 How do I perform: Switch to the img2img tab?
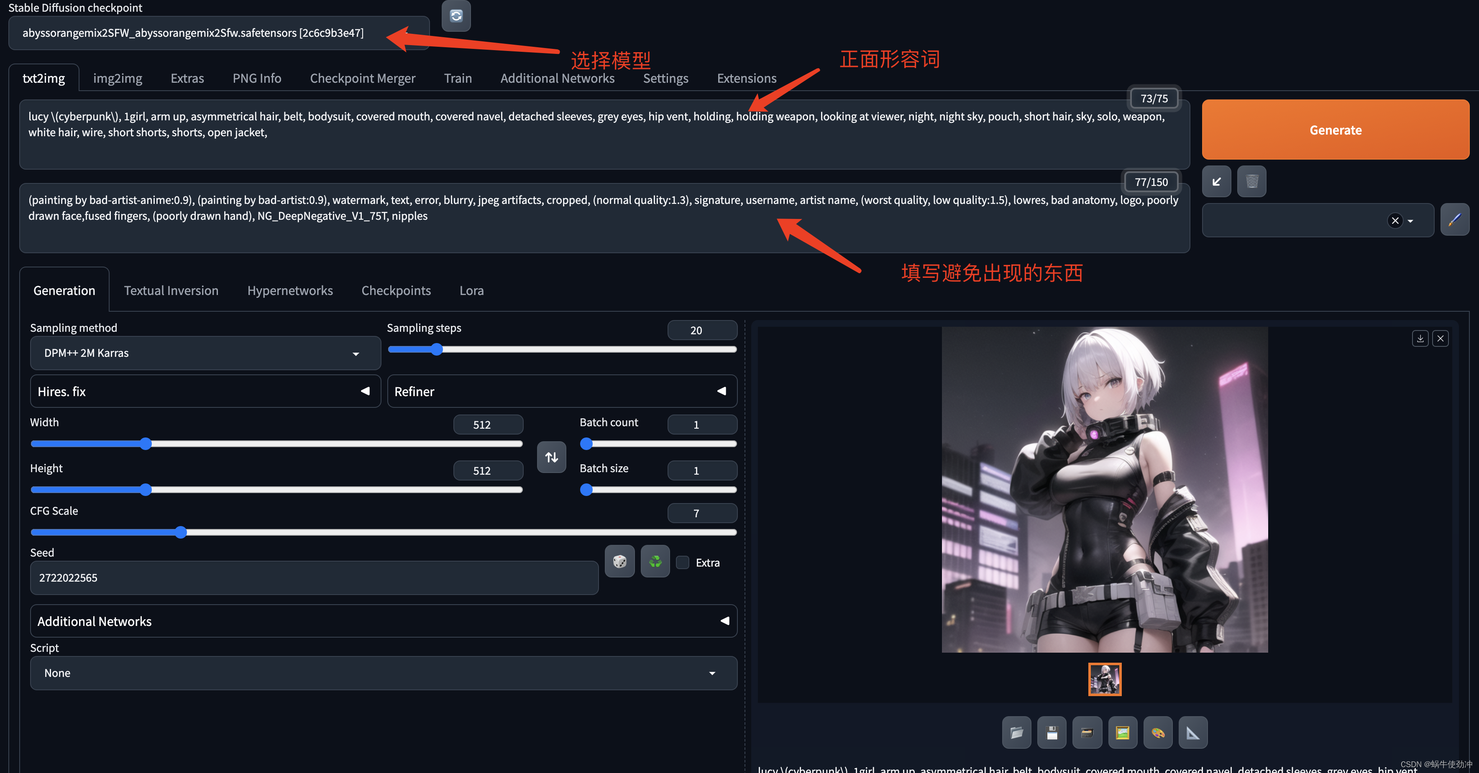118,78
